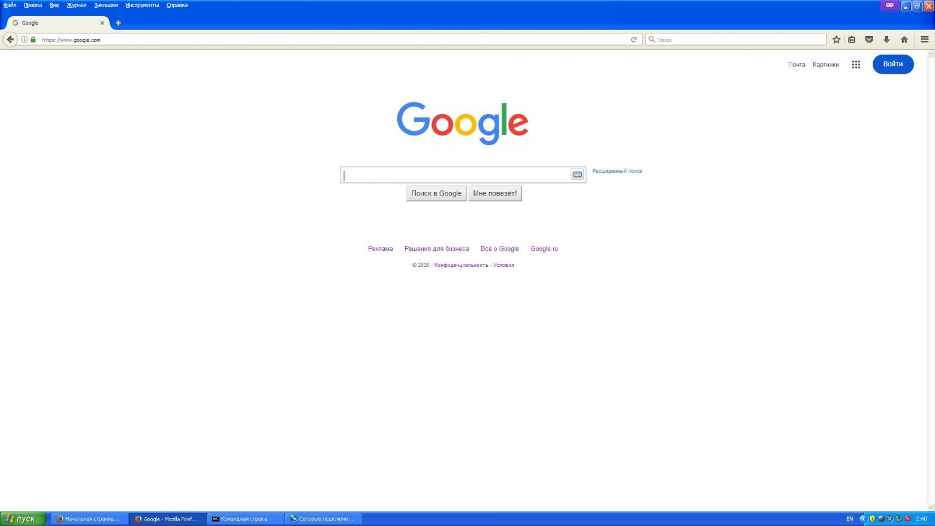Show hidden tray icons with the arrow
935x526 pixels.
863,519
